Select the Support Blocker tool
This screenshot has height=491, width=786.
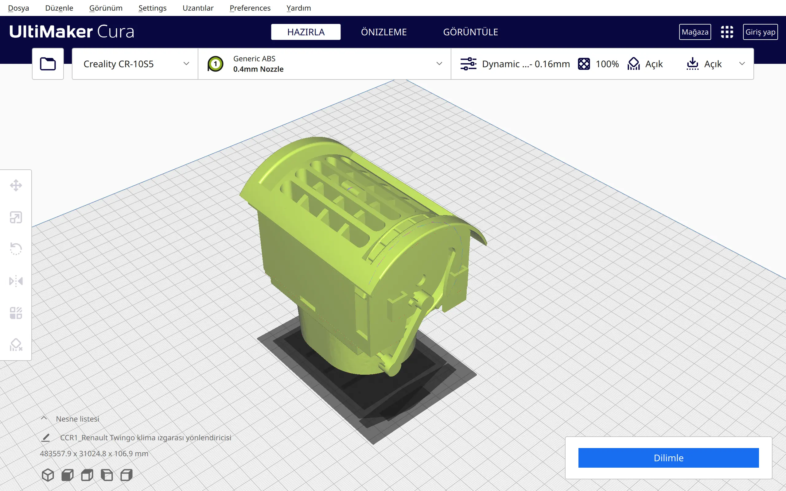click(16, 345)
